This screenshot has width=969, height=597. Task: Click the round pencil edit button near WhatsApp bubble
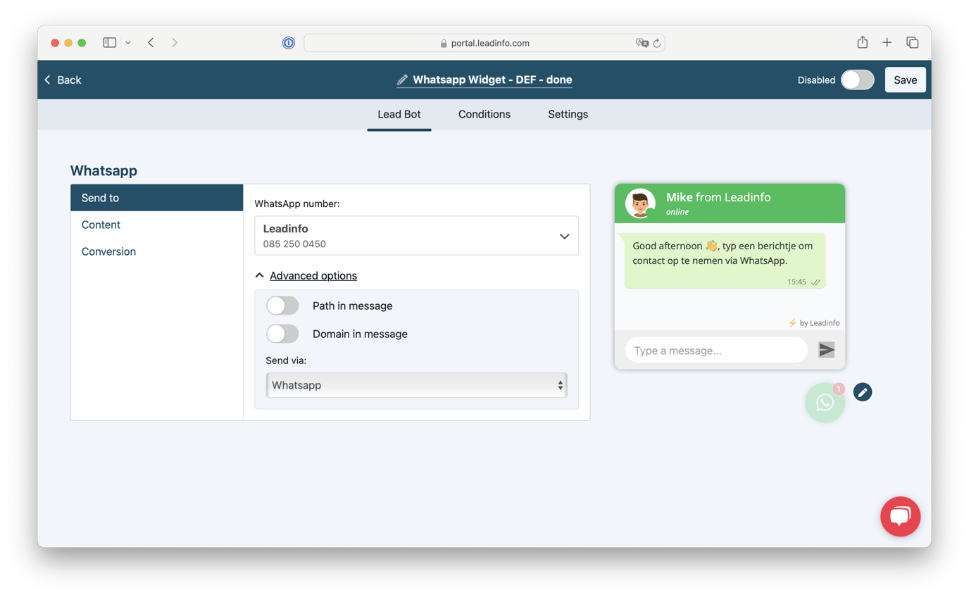[863, 392]
